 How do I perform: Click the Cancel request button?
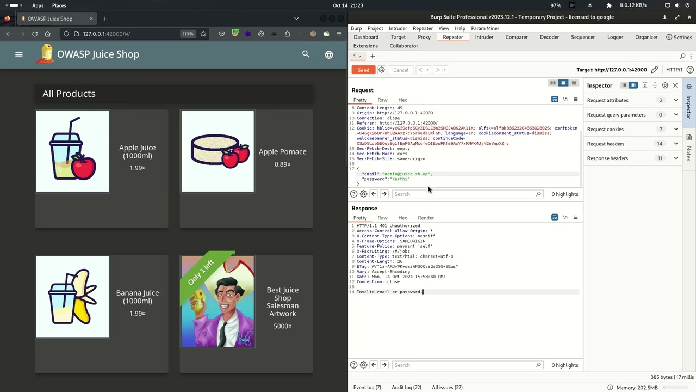401,70
